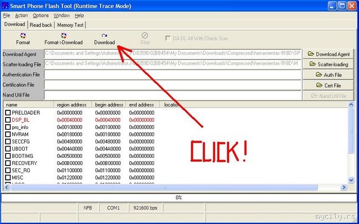Check the BOOTIMG partition box
This screenshot has height=224, width=359.
[8, 156]
